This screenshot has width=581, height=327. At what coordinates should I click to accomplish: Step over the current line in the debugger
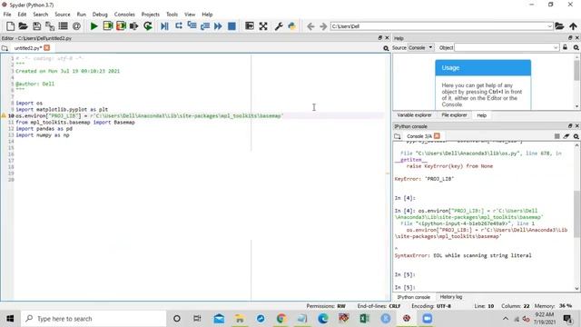point(179,26)
